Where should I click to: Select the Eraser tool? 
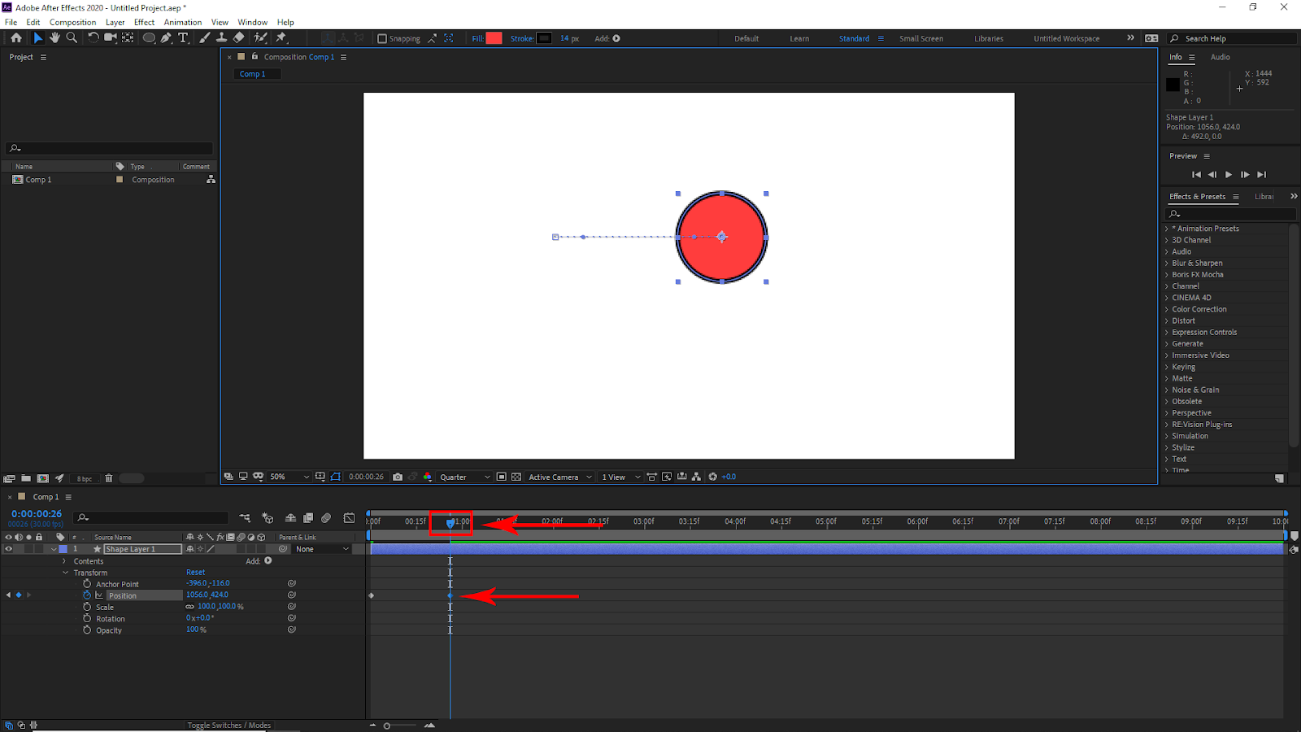pos(238,37)
